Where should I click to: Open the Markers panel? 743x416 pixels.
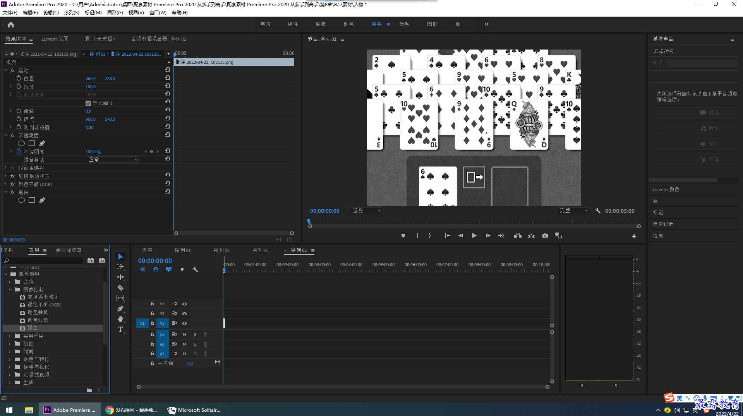(x=658, y=212)
